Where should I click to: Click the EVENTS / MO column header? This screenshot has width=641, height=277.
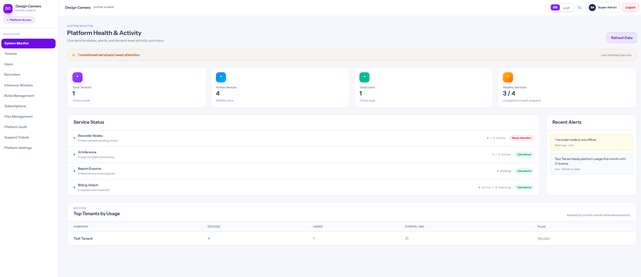[x=414, y=227]
